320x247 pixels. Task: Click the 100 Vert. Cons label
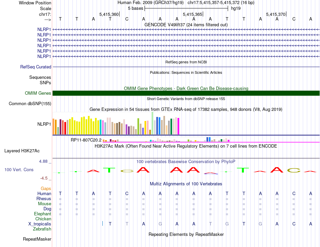[19, 169]
